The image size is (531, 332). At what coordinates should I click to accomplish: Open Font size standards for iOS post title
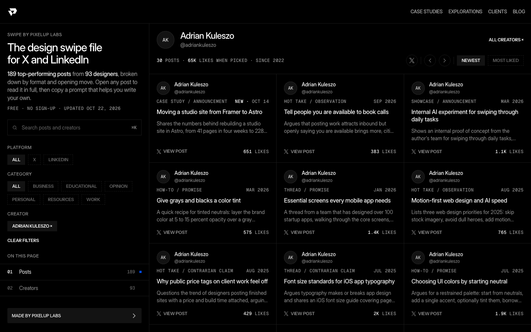(339, 281)
